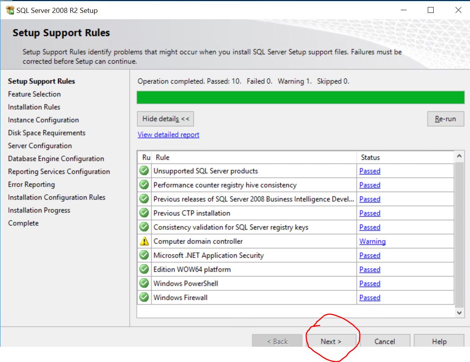The image size is (470, 362).
Task: Select Instance Configuration step in sidebar
Action: (x=43, y=120)
